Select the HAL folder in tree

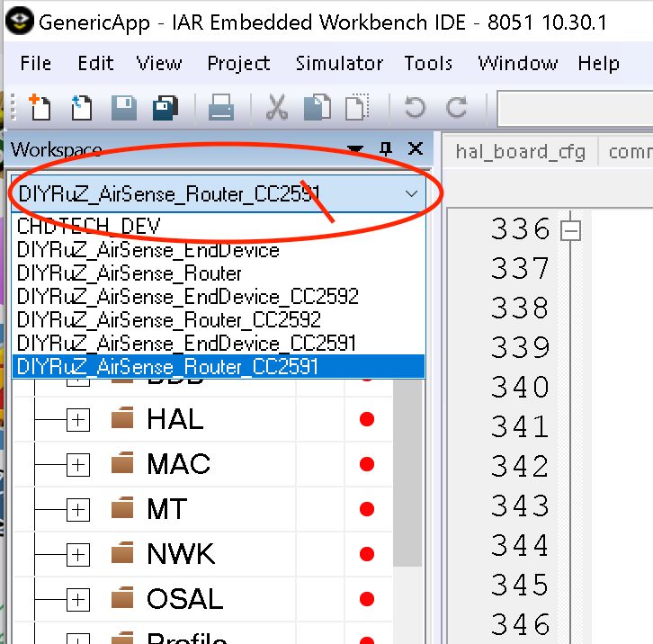175,419
